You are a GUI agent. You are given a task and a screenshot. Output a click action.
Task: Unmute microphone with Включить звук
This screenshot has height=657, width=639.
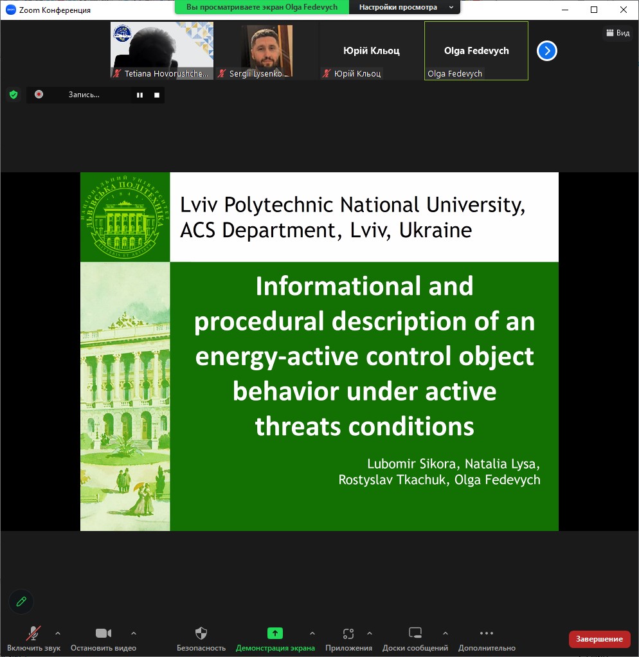pos(33,633)
